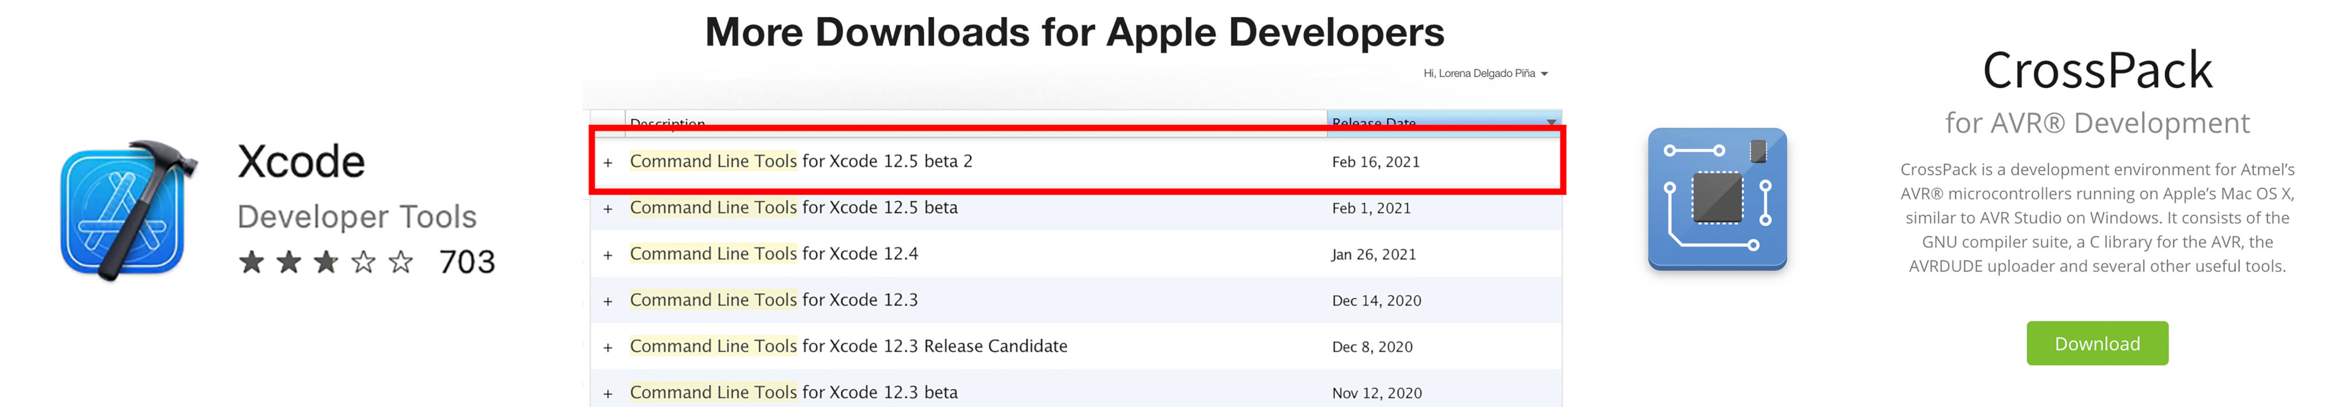Click the green CrossPack Download button
The width and height of the screenshot is (2342, 407).
pos(2097,344)
